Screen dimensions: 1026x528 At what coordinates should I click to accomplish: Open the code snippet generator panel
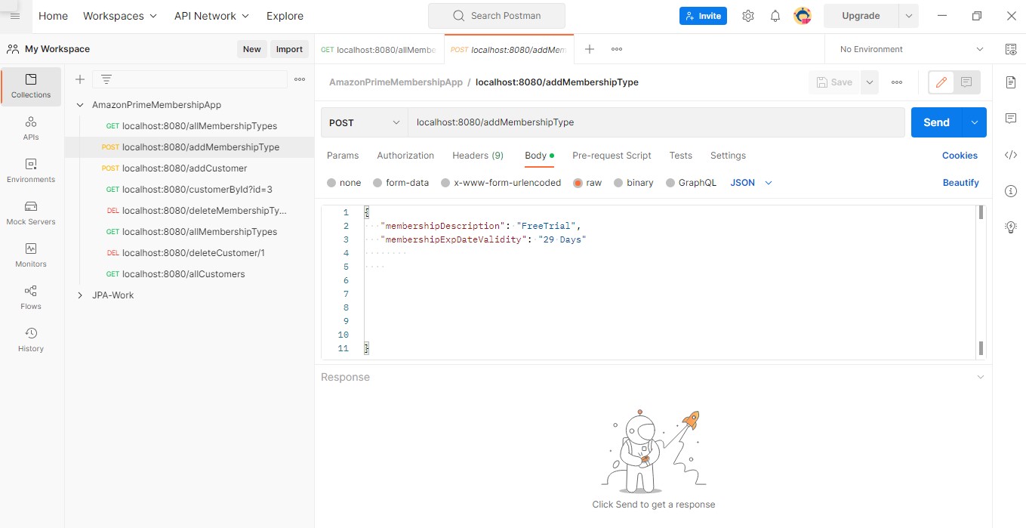pyautogui.click(x=1010, y=155)
